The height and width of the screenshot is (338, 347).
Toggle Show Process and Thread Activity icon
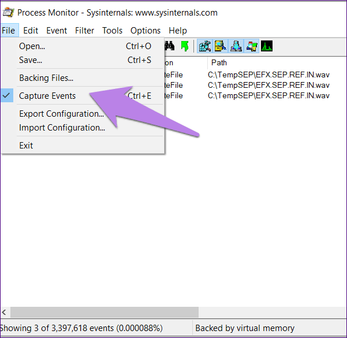tap(252, 46)
